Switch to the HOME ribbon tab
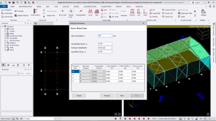The image size is (216, 121). tap(12, 6)
